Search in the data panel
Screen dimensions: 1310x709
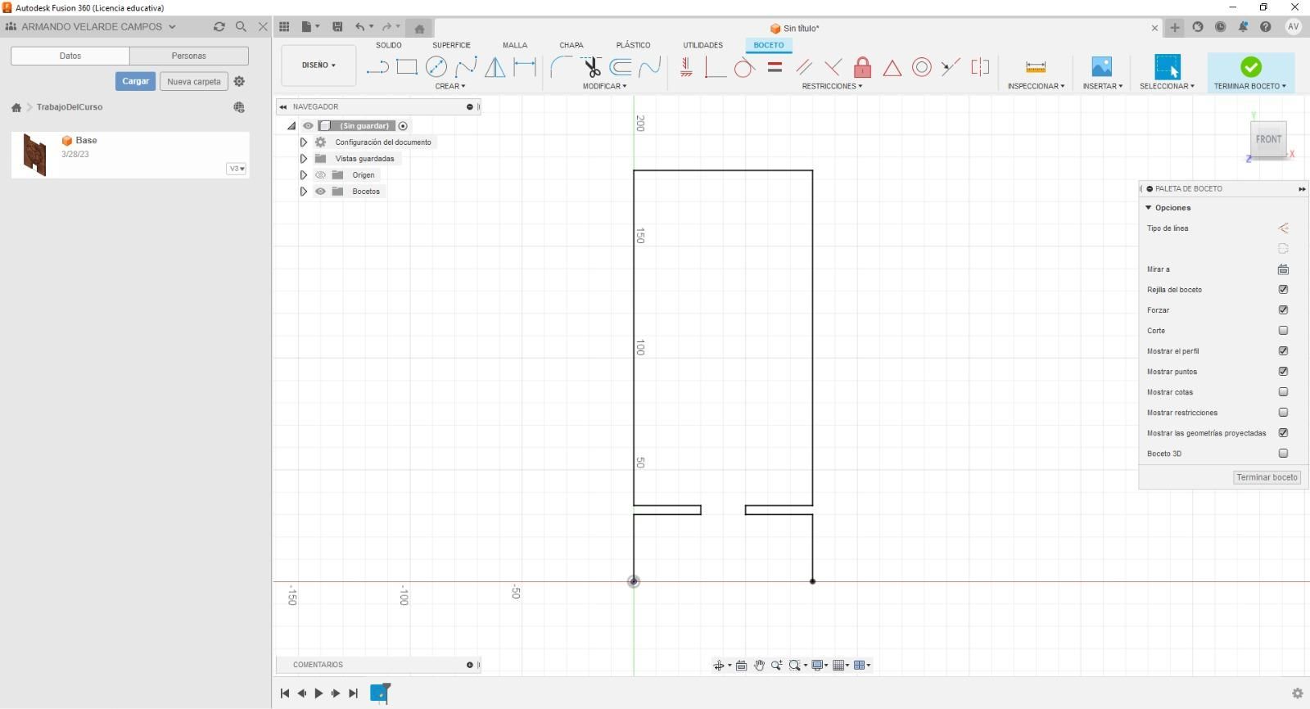241,27
